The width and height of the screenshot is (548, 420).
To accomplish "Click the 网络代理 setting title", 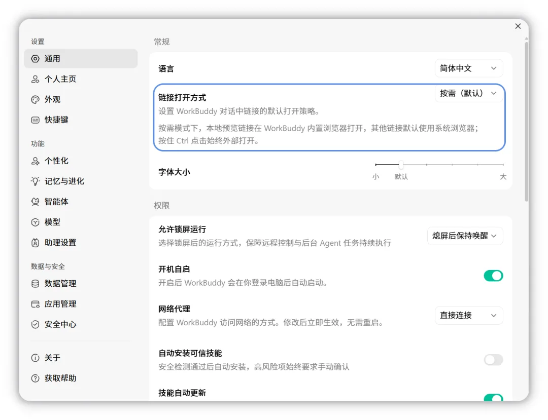I will click(174, 309).
